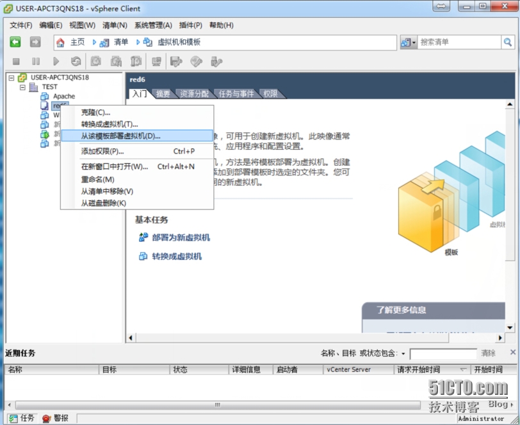Image resolution: width=520 pixels, height=425 pixels.
Task: Collapse the USER-APCT3QNS18 root node
Action: [12, 77]
